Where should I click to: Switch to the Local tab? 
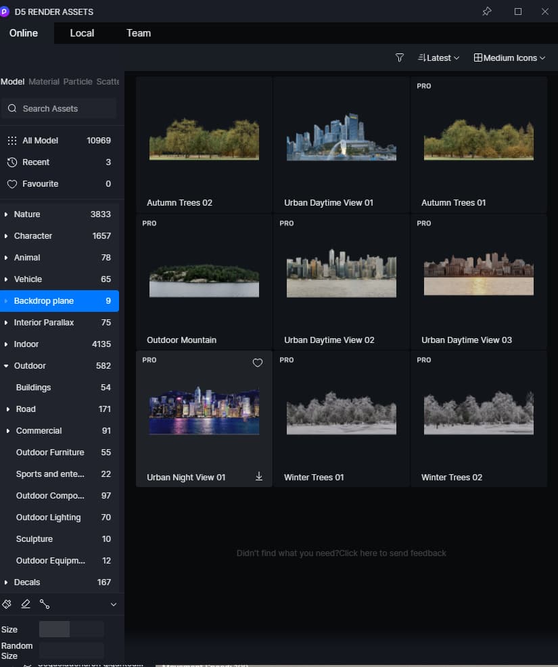(x=82, y=33)
